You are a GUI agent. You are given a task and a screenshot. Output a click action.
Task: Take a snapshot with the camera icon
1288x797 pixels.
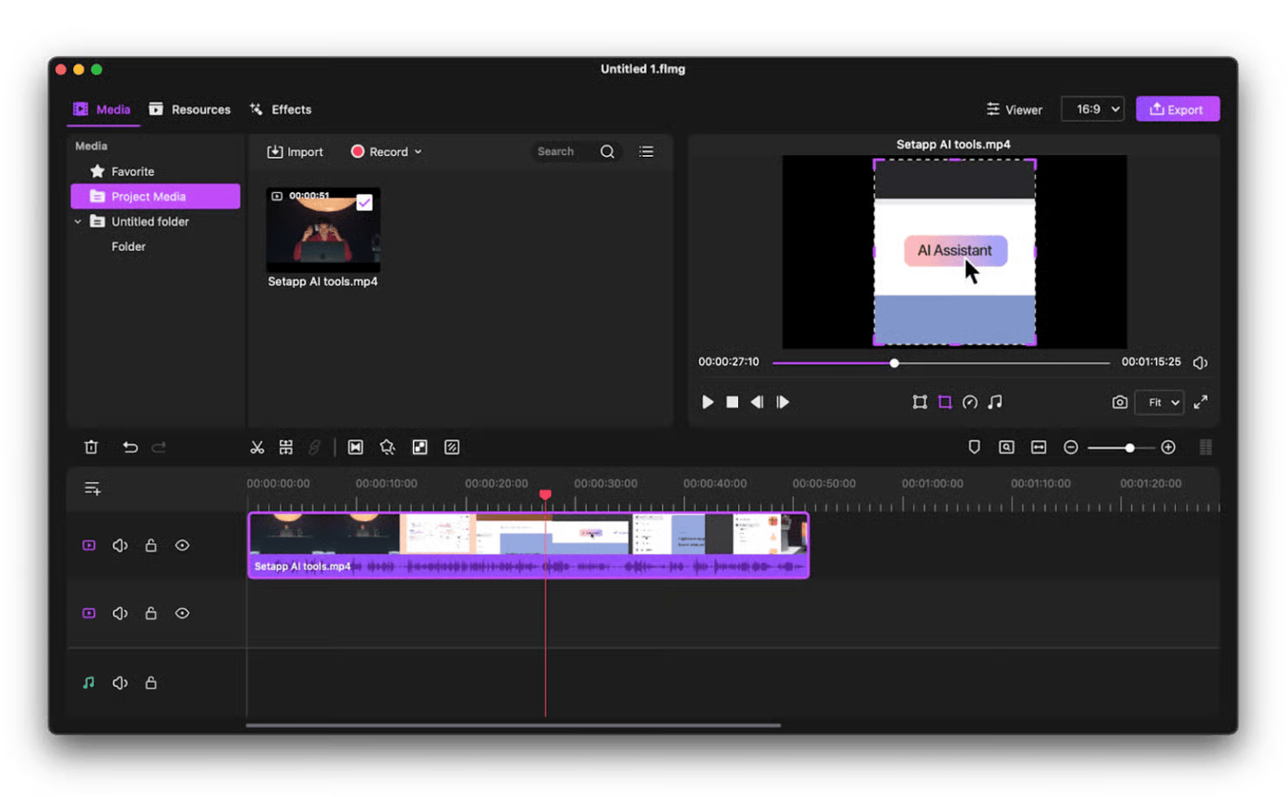(1119, 402)
